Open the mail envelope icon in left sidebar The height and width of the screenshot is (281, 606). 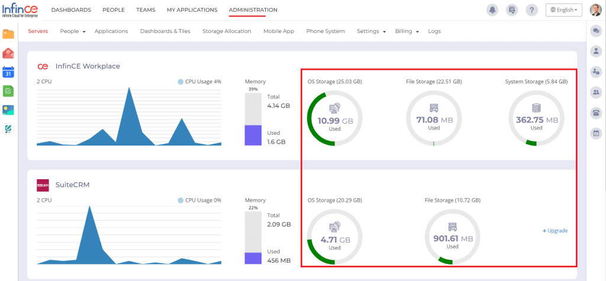[8, 53]
